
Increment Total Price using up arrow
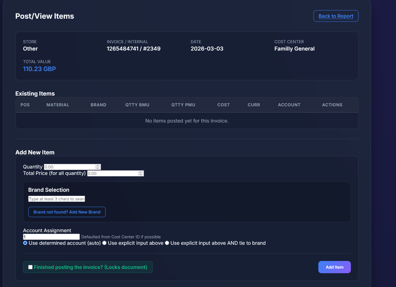[141, 172]
